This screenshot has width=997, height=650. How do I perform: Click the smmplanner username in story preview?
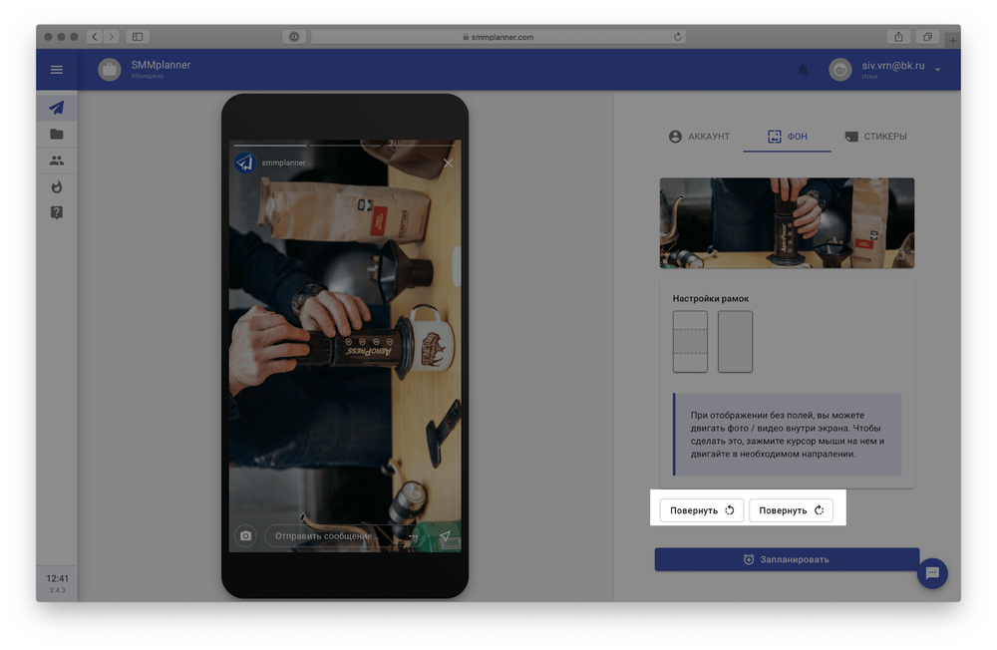pyautogui.click(x=283, y=162)
